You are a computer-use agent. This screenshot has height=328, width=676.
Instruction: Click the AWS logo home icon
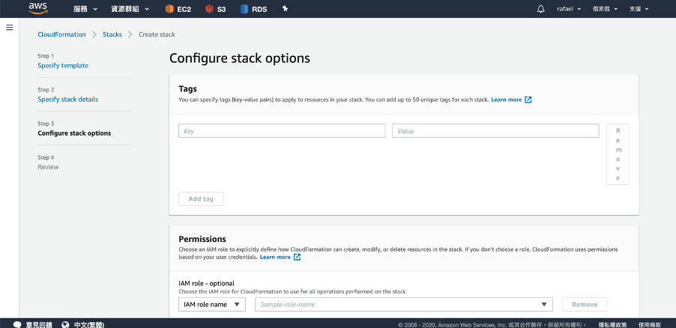pos(38,8)
